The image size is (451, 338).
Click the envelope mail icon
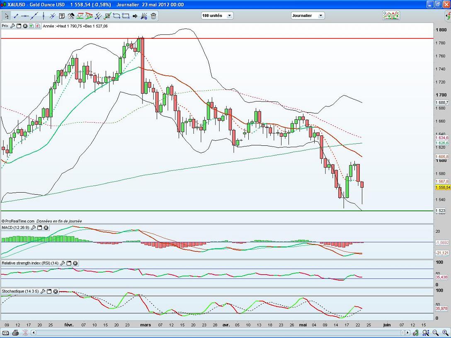pos(6,333)
